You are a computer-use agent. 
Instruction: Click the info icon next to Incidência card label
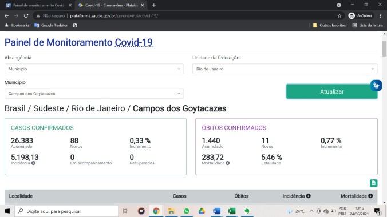(x=33, y=163)
